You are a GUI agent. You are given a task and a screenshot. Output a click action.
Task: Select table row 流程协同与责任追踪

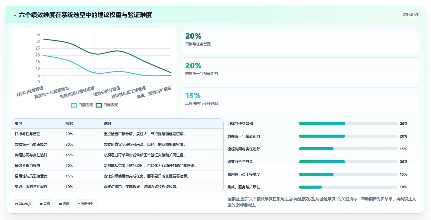coord(118,155)
